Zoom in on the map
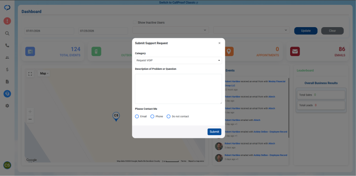Screen dimensions: 356x176 click(30, 112)
